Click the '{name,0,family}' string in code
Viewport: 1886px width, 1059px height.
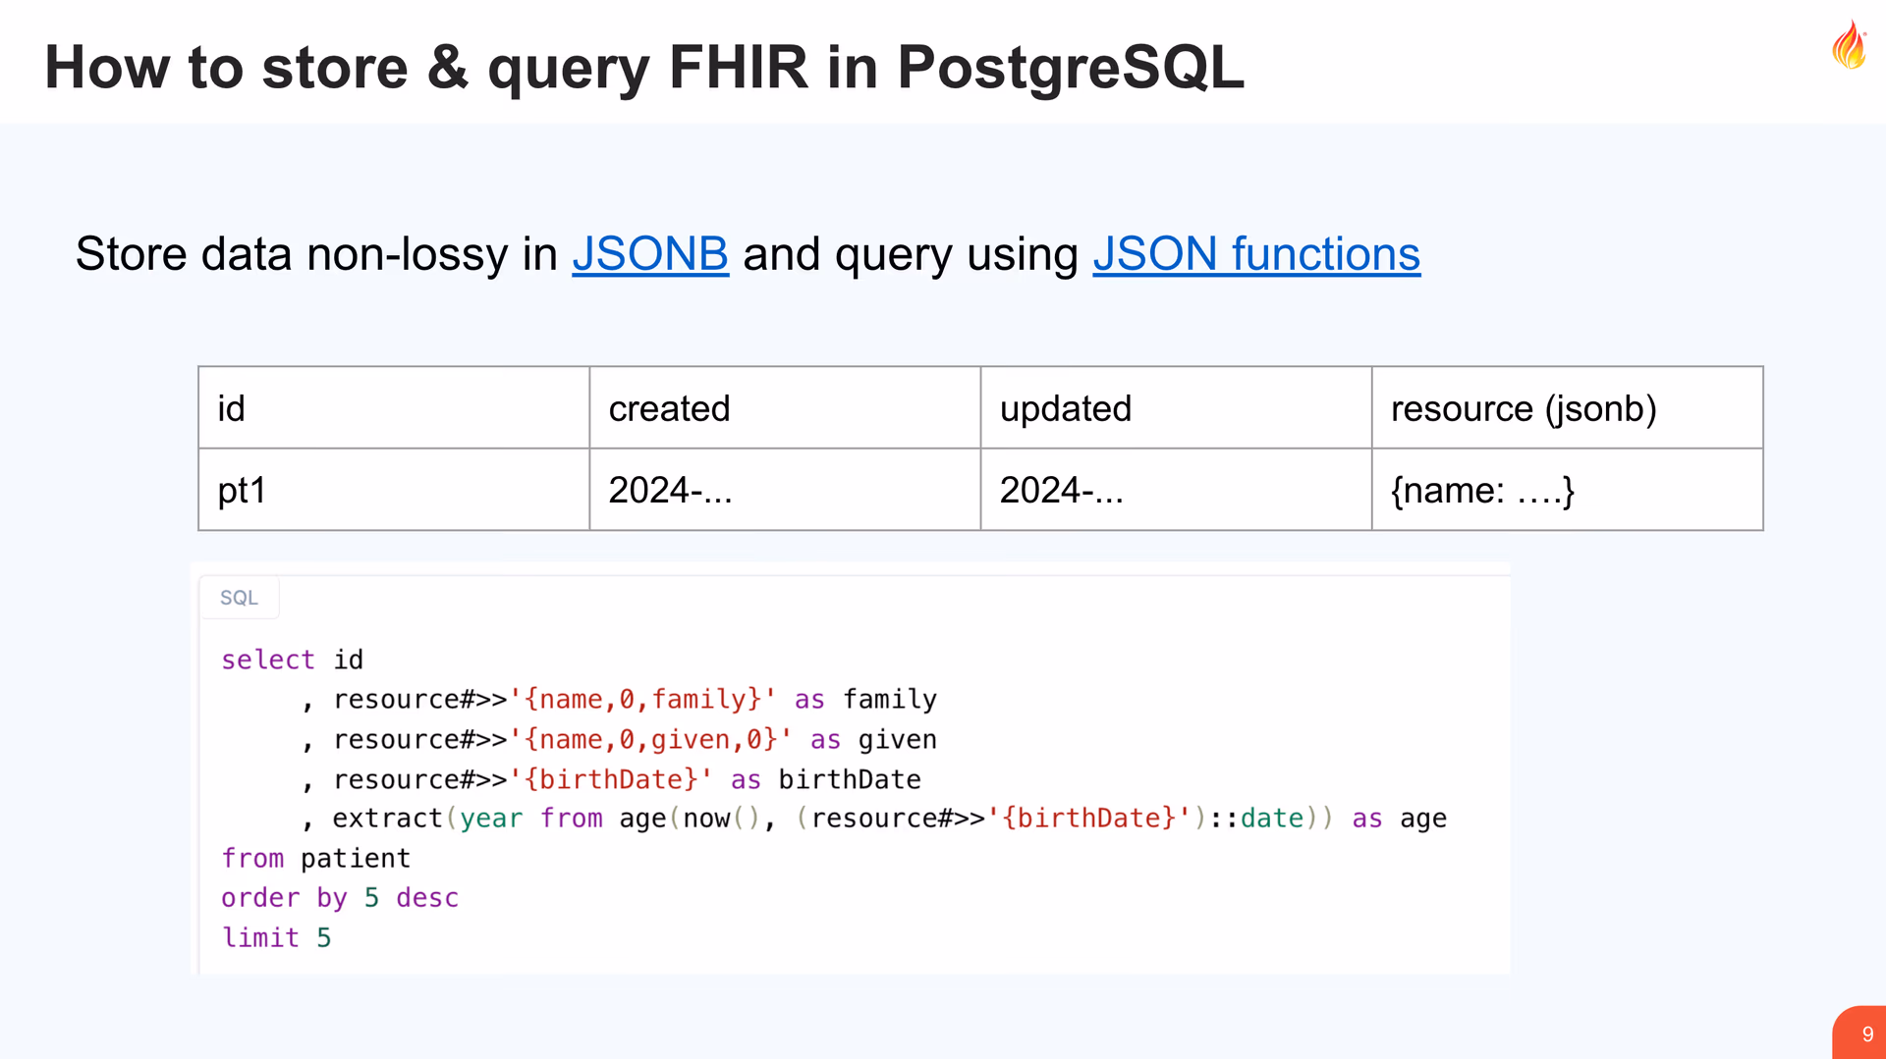[x=642, y=699]
